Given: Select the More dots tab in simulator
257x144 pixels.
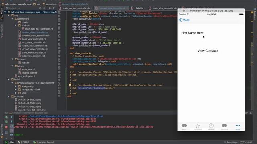Looking at the screenshot, I should 238,127.
